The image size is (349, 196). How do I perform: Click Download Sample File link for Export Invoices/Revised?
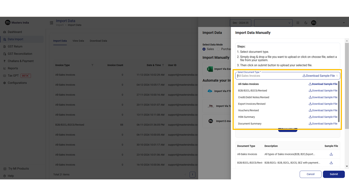click(x=323, y=104)
